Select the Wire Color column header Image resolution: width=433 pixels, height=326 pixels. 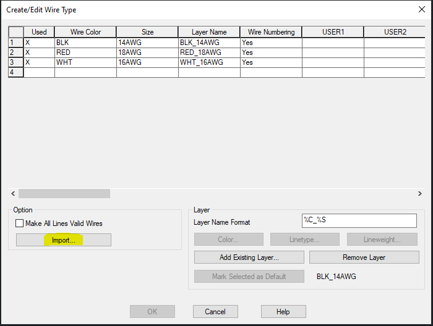85,32
